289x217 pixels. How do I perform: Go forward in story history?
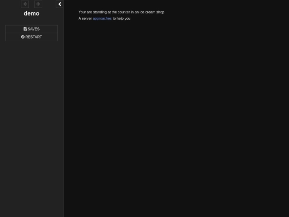38,4
